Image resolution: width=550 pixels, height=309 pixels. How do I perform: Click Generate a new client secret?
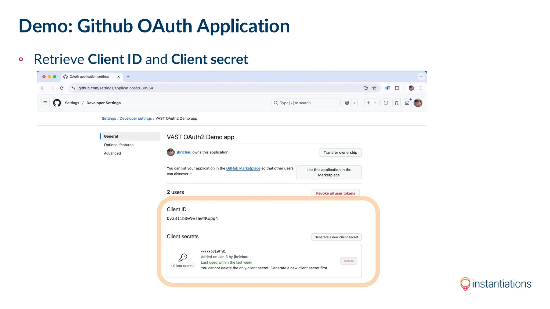(x=336, y=237)
